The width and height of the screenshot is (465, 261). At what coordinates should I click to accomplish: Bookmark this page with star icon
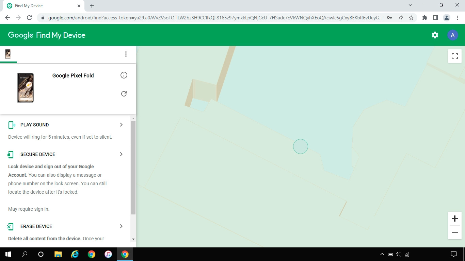pyautogui.click(x=411, y=18)
